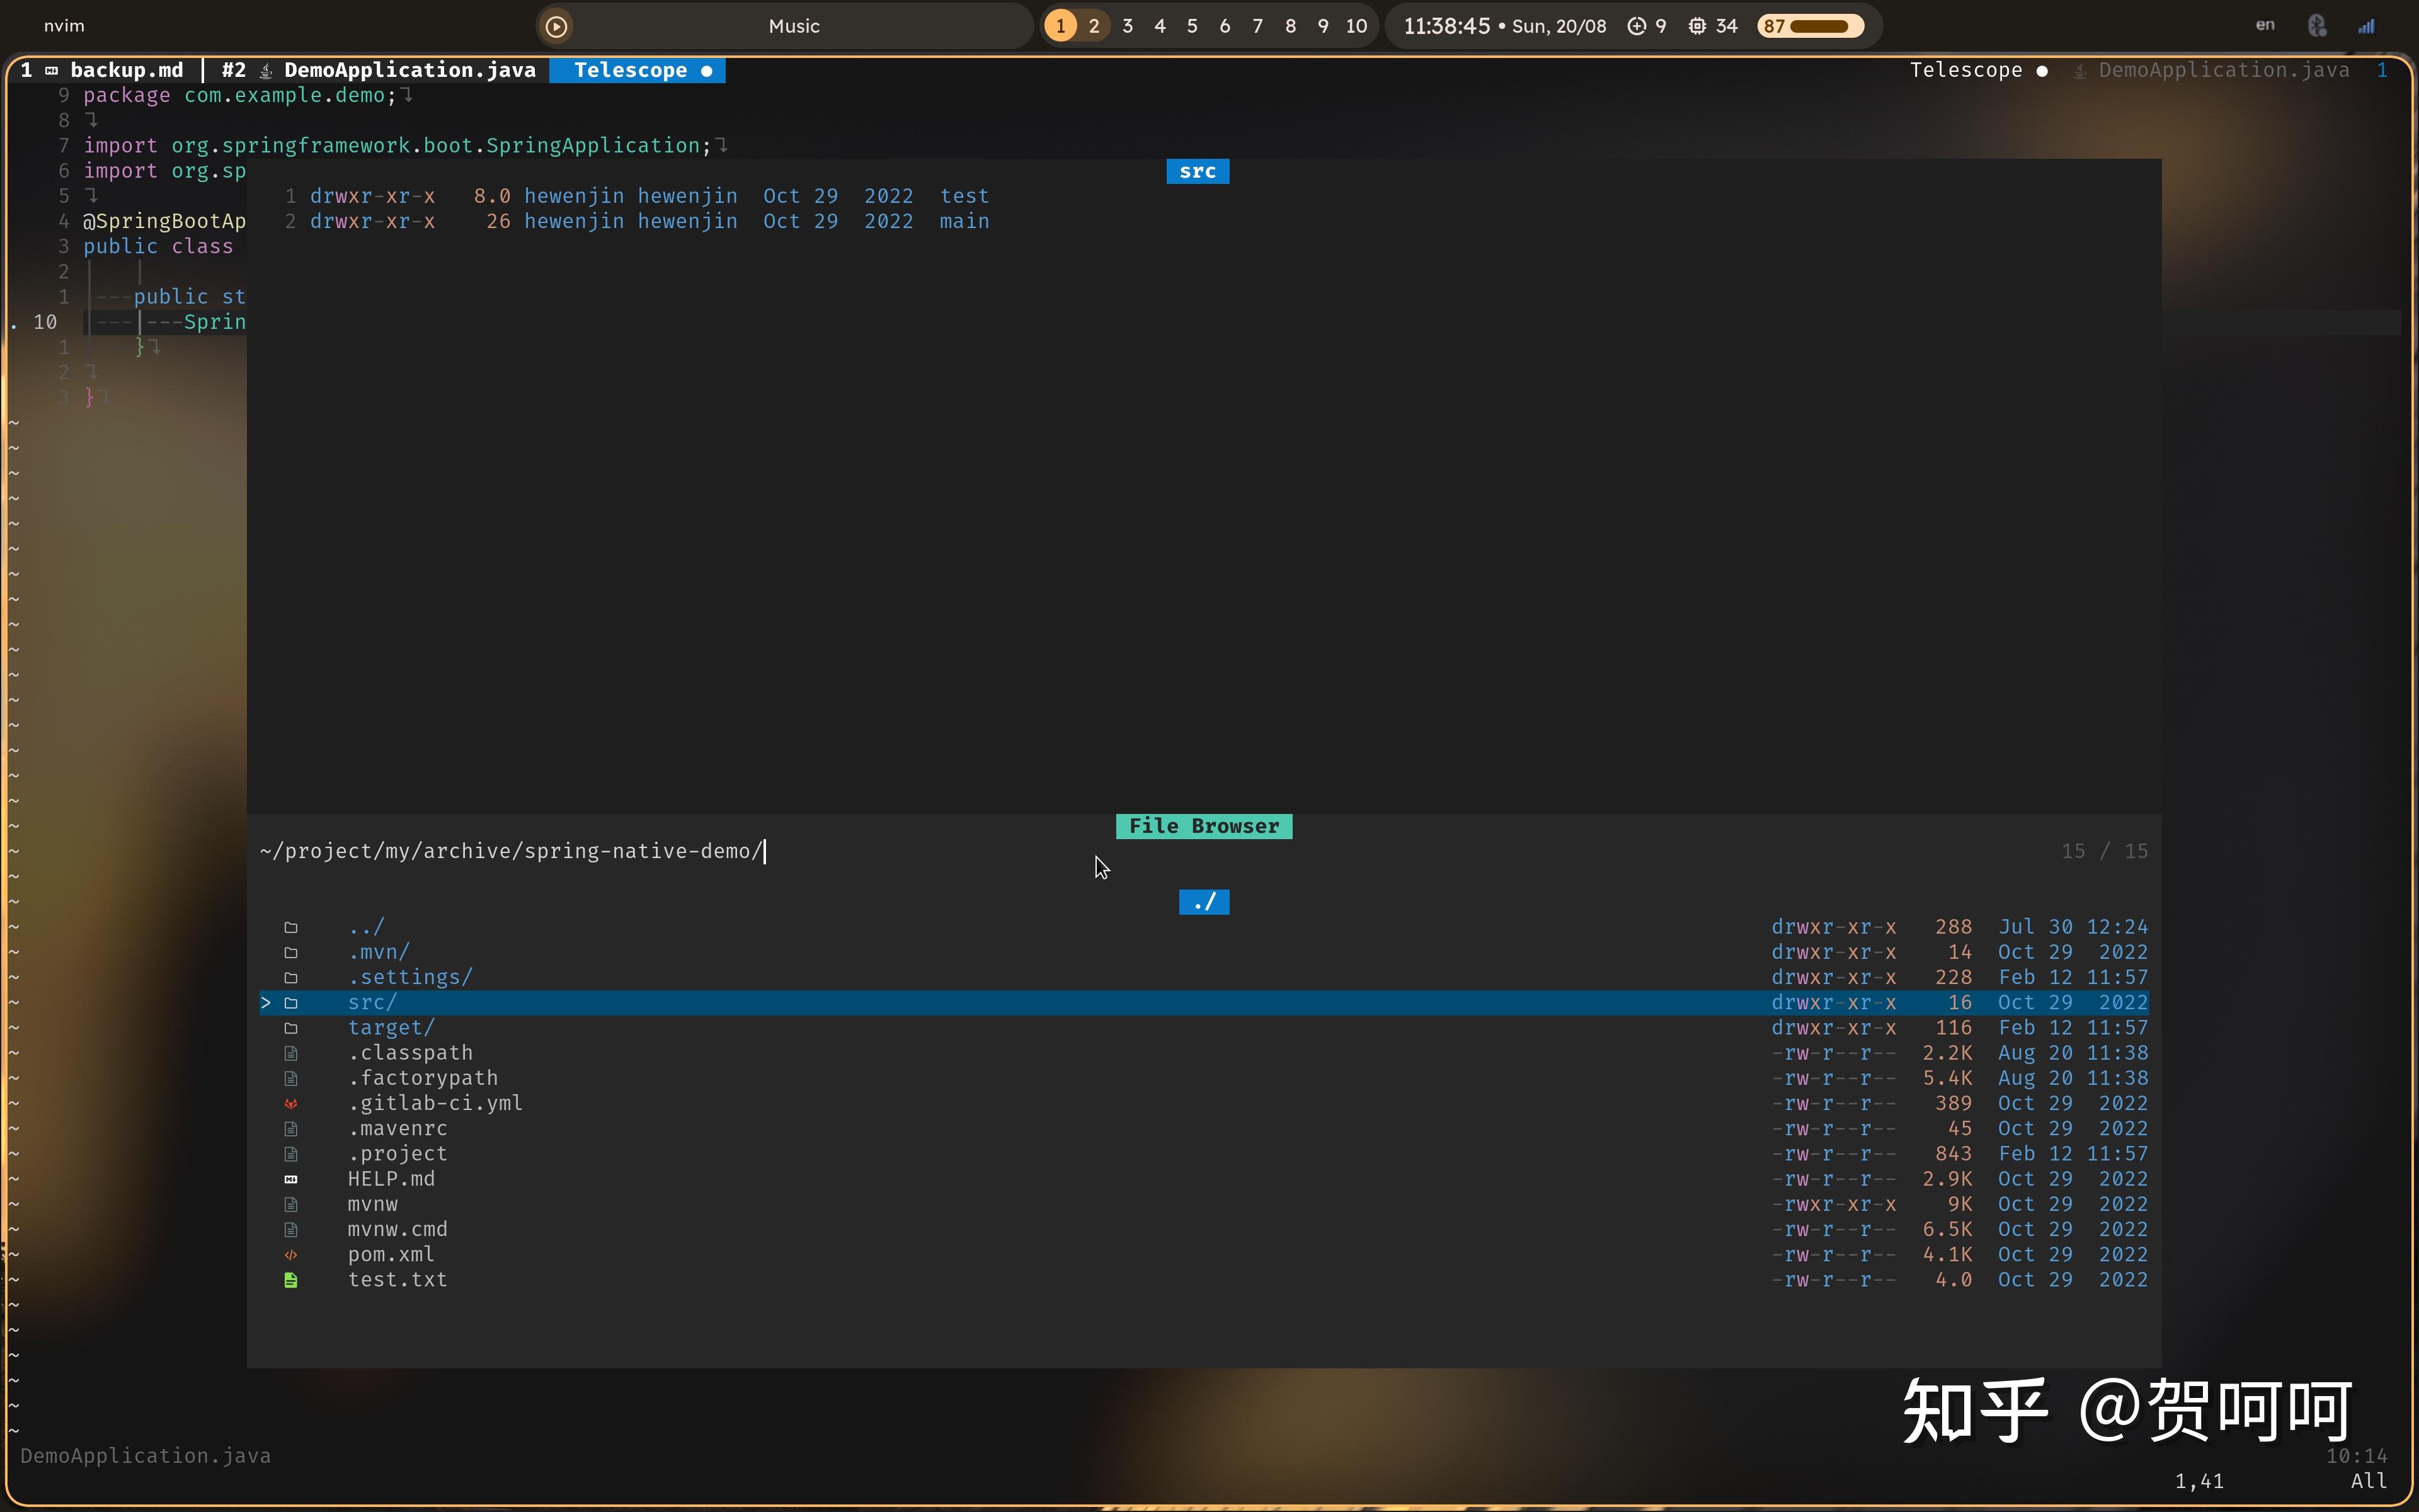Click the green text file icon beside test.txt
The width and height of the screenshot is (2419, 1512).
(x=291, y=1280)
